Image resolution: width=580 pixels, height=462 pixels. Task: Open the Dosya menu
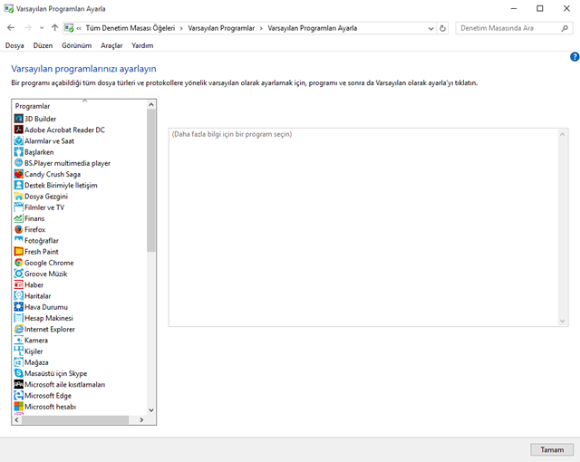(14, 45)
